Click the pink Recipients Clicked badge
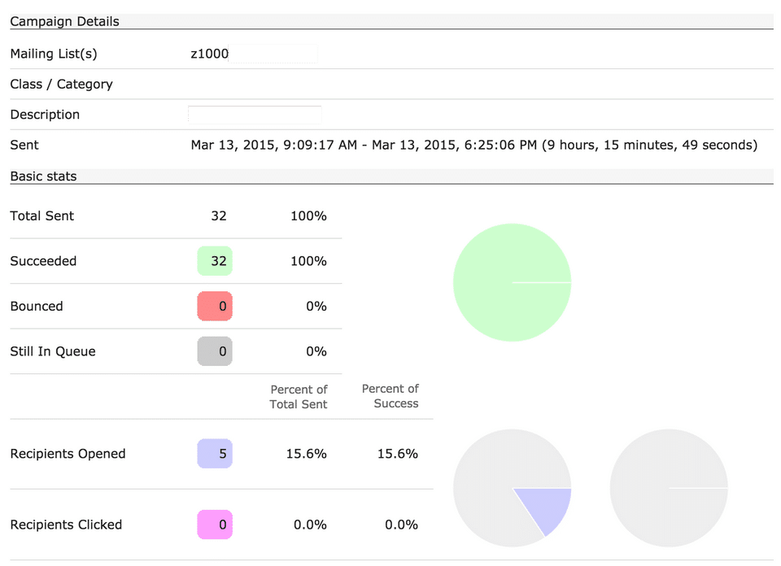The width and height of the screenshot is (781, 566). click(x=215, y=525)
